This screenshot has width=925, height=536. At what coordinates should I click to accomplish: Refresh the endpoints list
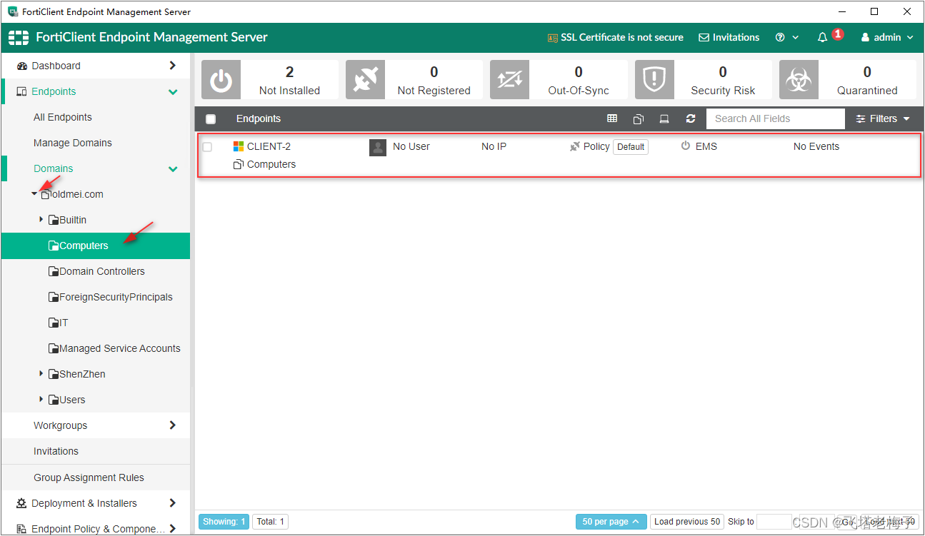click(x=690, y=118)
